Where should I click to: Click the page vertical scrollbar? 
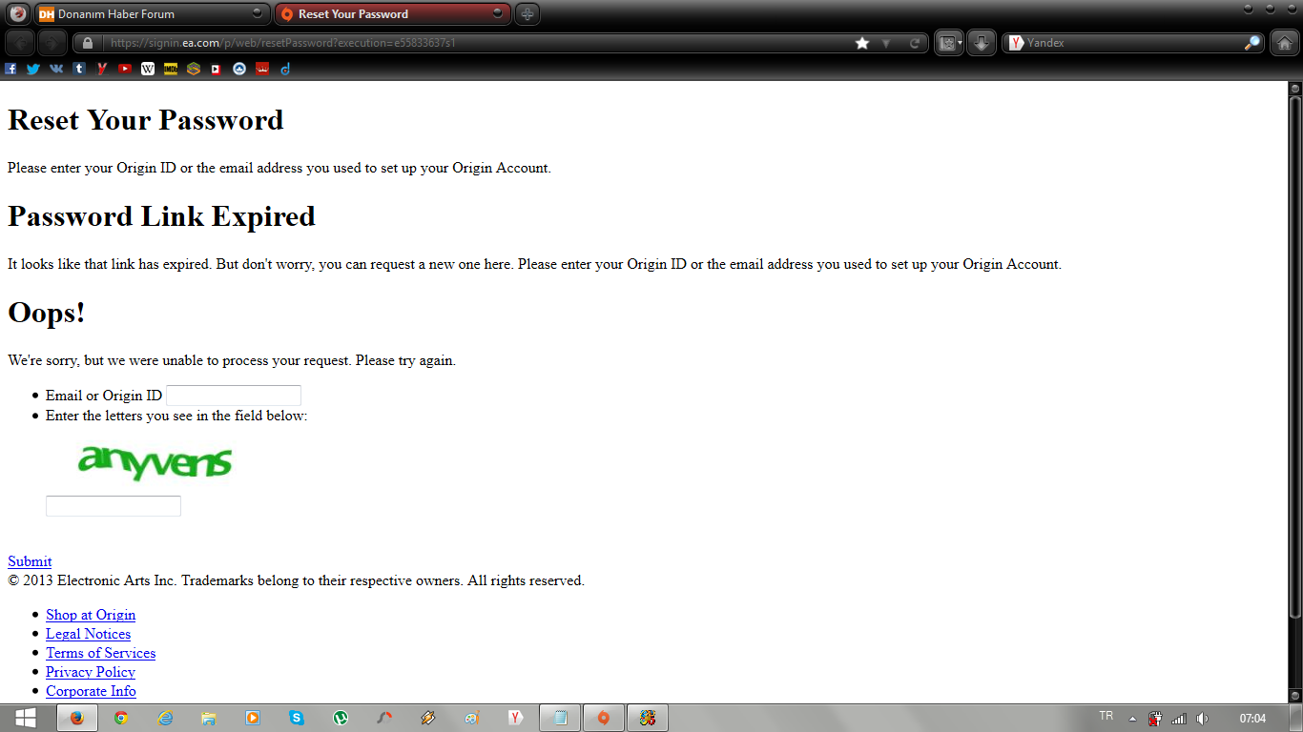click(x=1295, y=356)
